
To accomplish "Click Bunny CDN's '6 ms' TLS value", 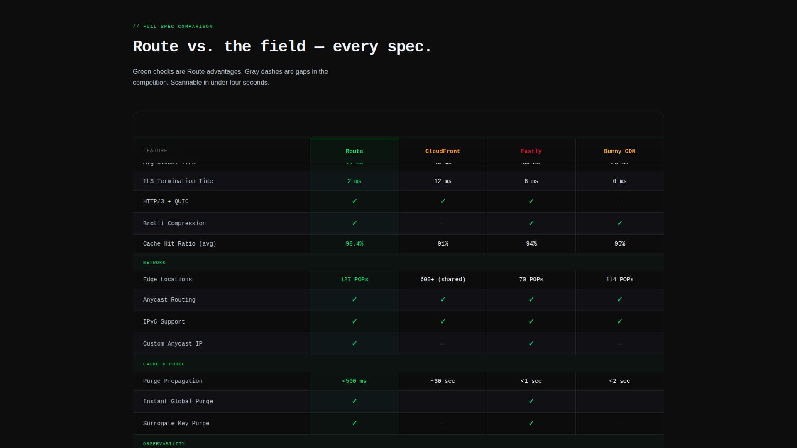I will (x=619, y=181).
